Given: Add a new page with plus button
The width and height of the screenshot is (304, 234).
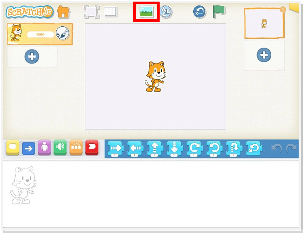Looking at the screenshot, I should pyautogui.click(x=264, y=55).
